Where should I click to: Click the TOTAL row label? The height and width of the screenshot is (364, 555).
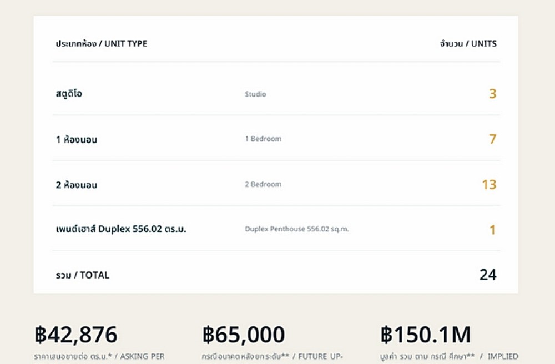pyautogui.click(x=83, y=275)
